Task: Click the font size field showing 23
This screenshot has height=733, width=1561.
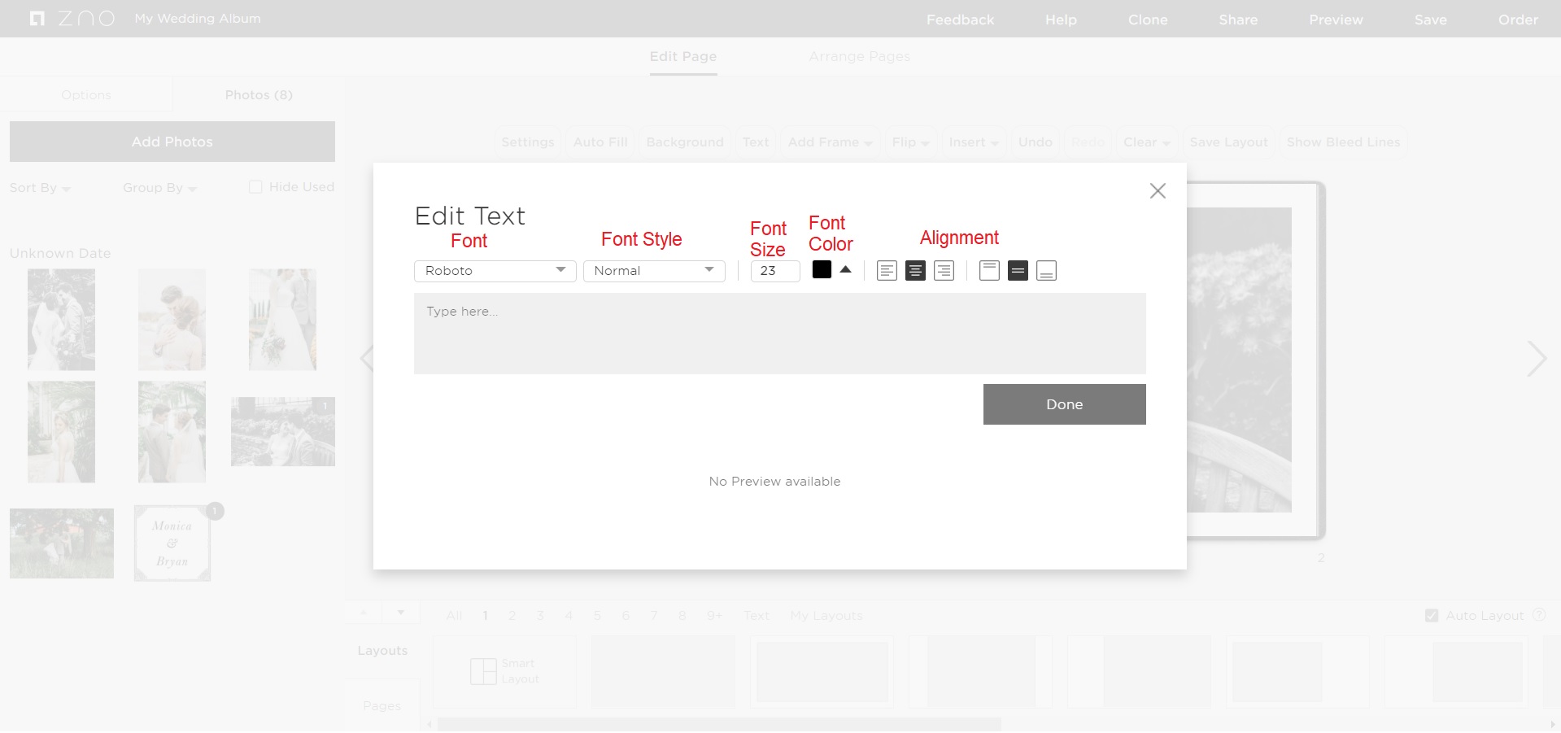Action: [x=775, y=271]
